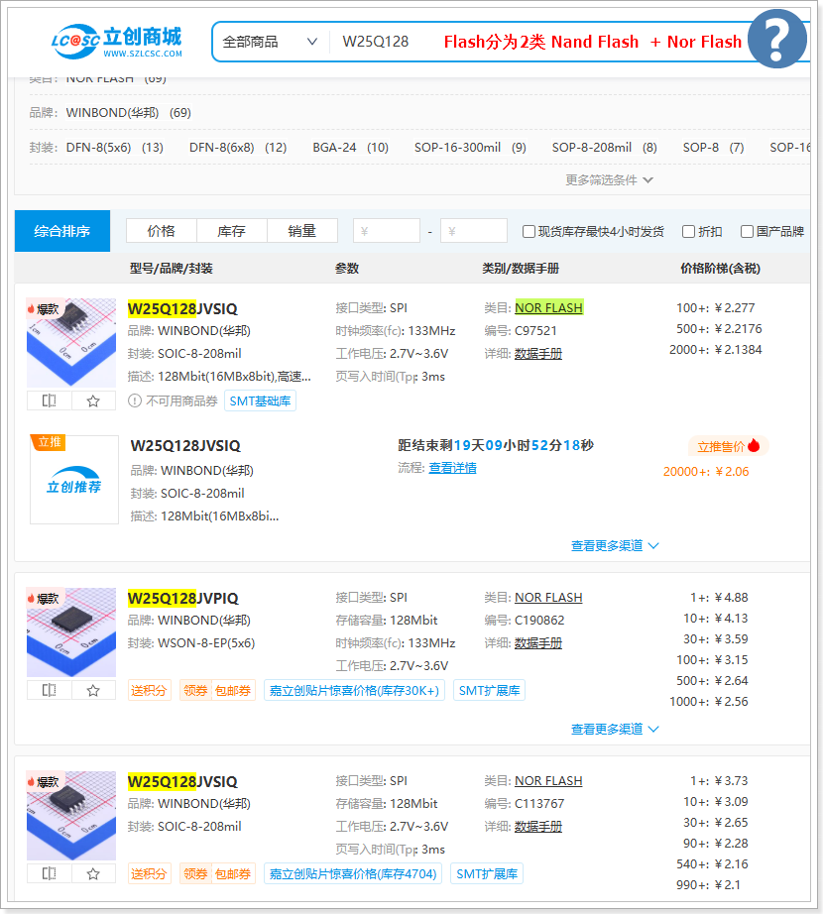Click 嘉立创贴片惊喜价格(库存4704) tag
Viewport: 823px width, 914px height.
point(353,873)
